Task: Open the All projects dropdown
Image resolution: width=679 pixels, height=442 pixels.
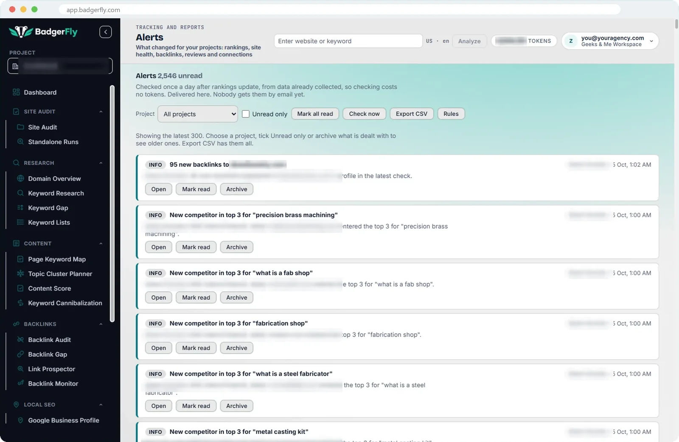Action: coord(198,114)
